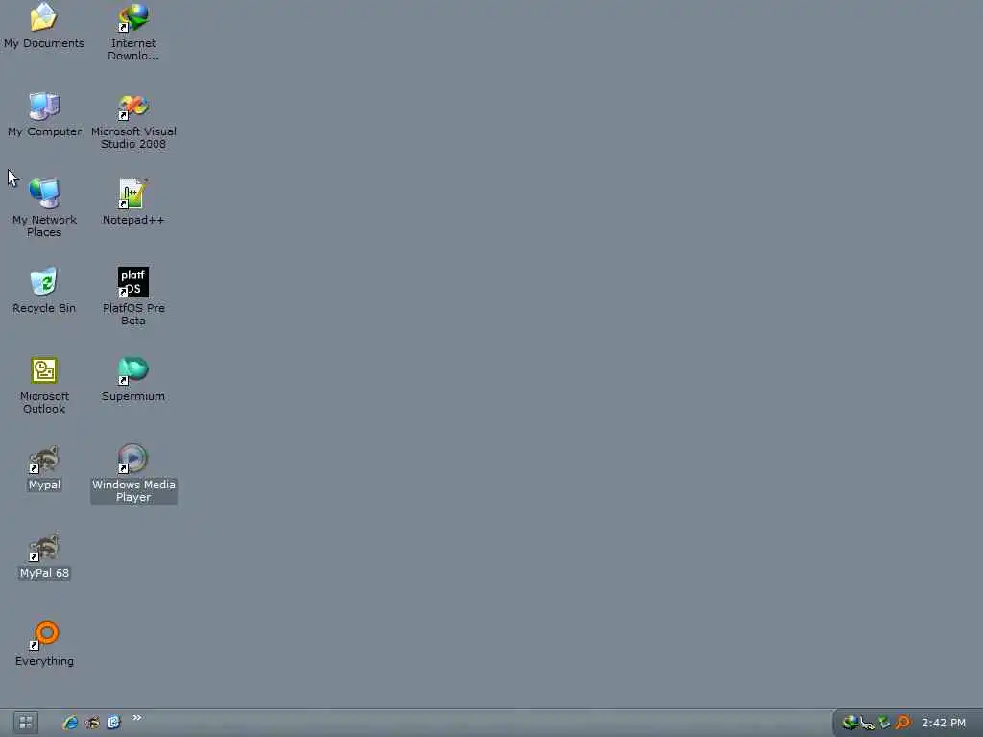The image size is (983, 737).
Task: Select the PlatfOS Pre Beta shortcut
Action: 132,297
